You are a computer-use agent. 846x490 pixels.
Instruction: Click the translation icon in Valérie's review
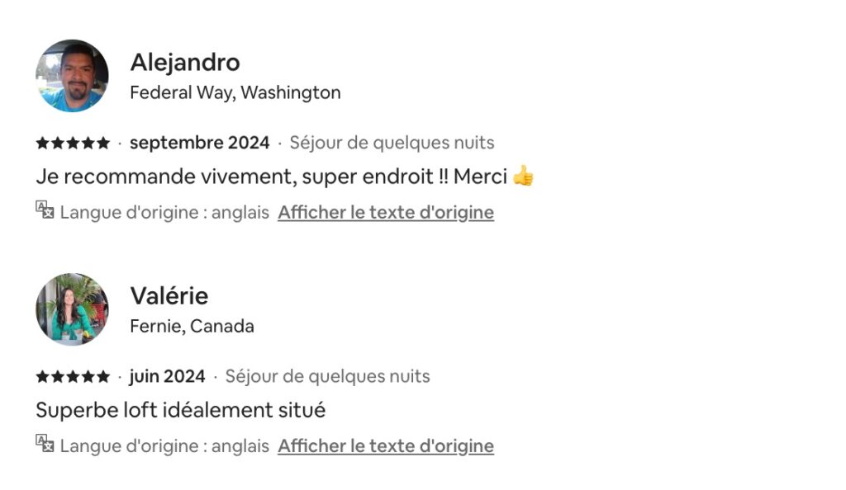point(45,444)
